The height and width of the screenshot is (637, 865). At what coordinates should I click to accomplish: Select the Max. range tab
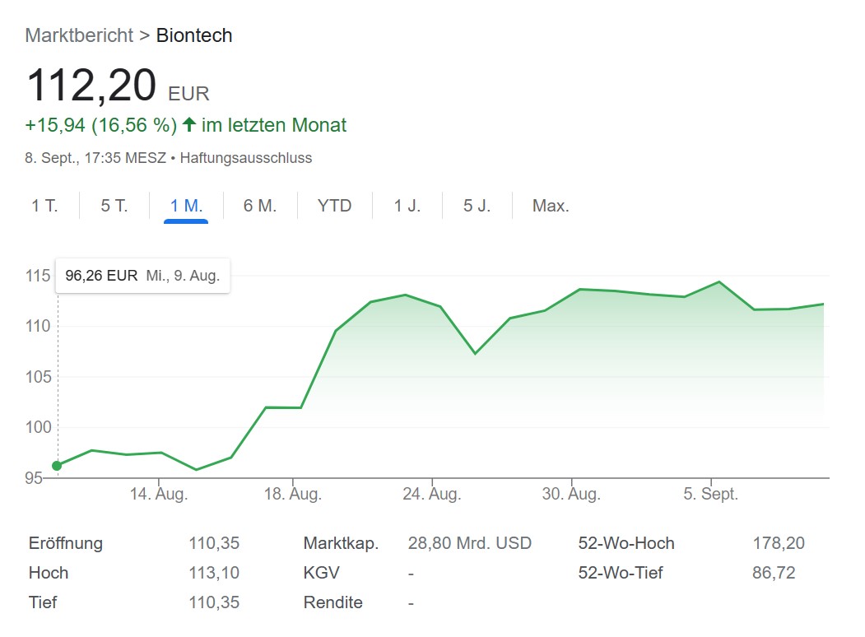(551, 206)
